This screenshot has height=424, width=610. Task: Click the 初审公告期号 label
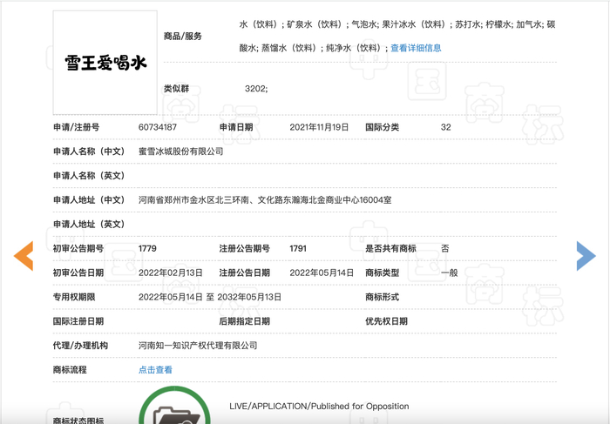[78, 248]
